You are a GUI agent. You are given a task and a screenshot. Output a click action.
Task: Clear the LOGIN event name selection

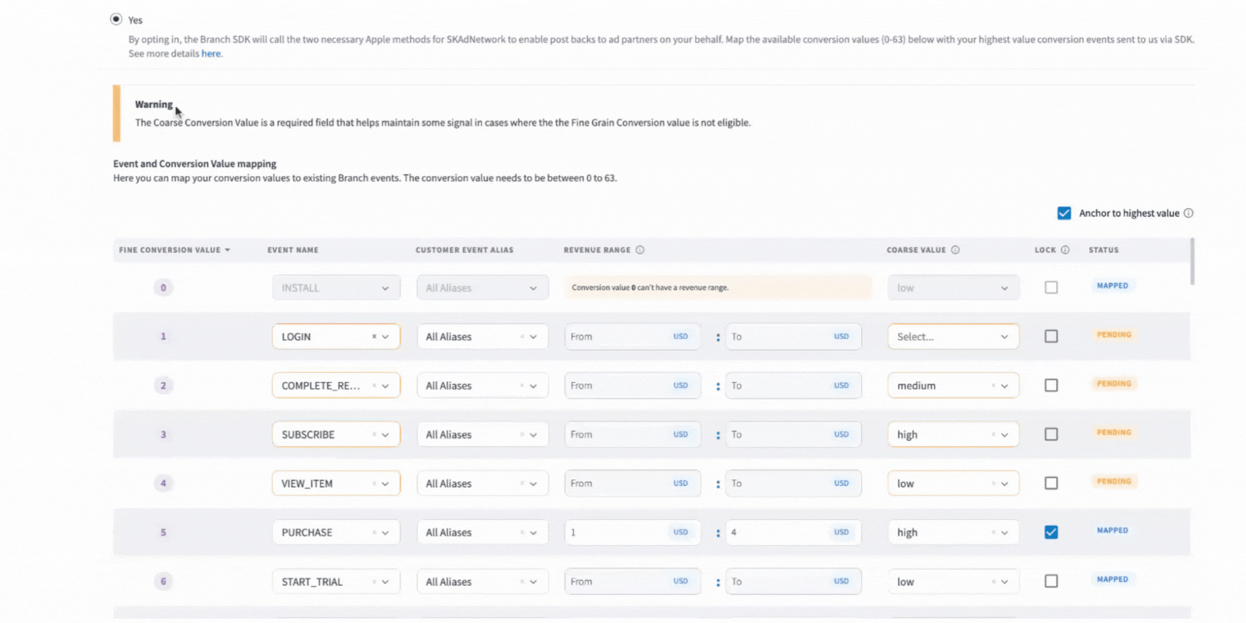[x=374, y=336]
